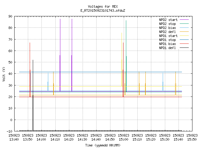The image size is (198, 148).
Task: Click the yellow NPD1 start spike before 15:00
Action: (122, 60)
